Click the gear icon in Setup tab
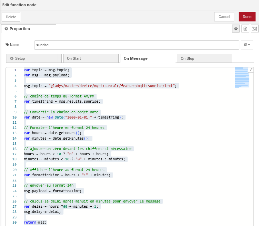 click(x=12, y=59)
